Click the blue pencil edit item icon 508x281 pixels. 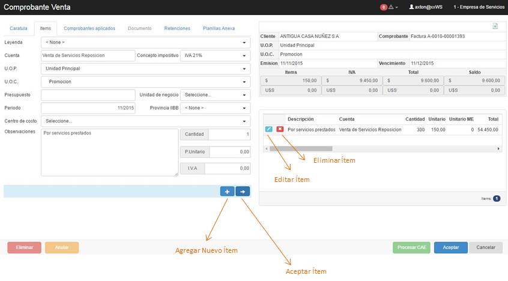click(268, 129)
